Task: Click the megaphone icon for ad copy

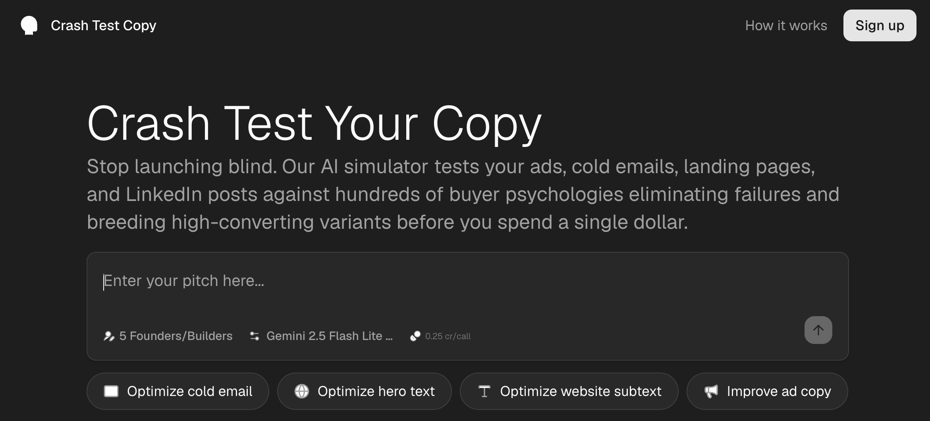Action: pos(711,391)
